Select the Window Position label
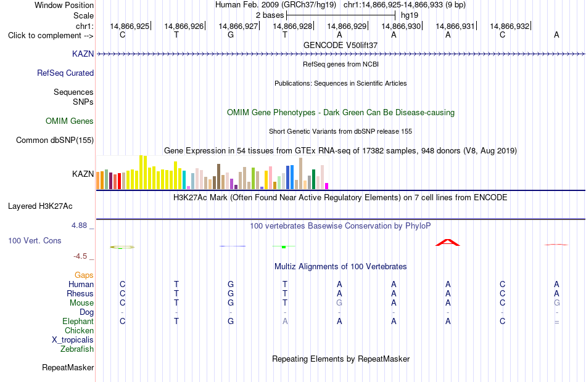This screenshot has height=382, width=586. 64,5
